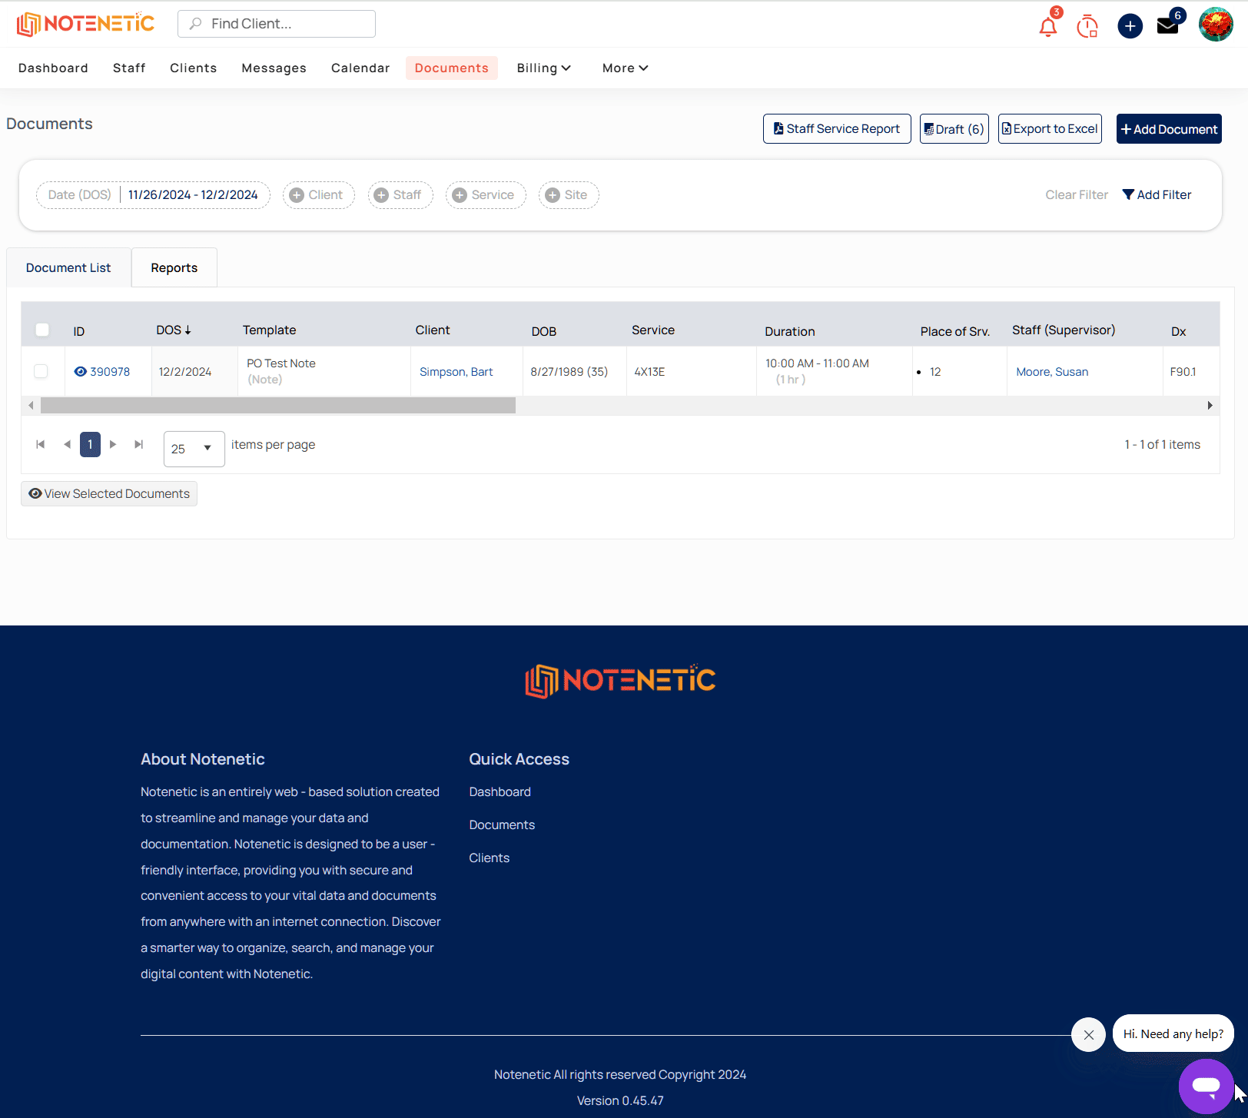The image size is (1248, 1118).
Task: Select page 1 in pagination
Action: click(x=90, y=444)
